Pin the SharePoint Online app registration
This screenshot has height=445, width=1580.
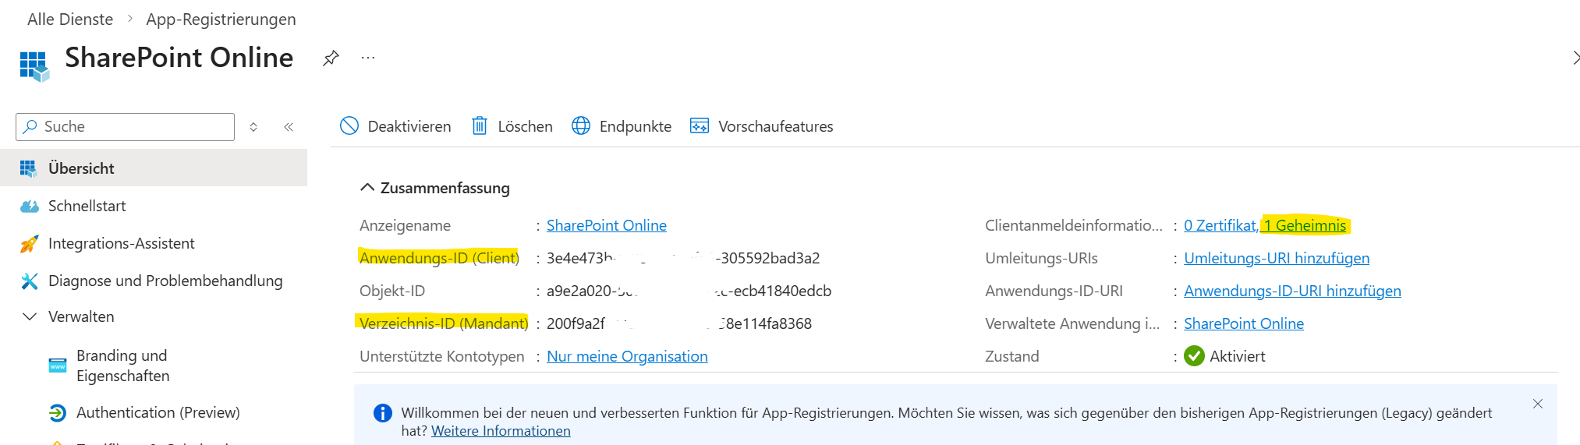(x=331, y=58)
